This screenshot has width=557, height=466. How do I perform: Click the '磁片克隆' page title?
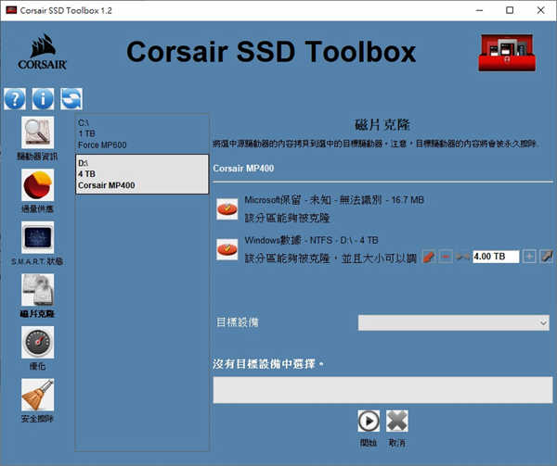382,125
